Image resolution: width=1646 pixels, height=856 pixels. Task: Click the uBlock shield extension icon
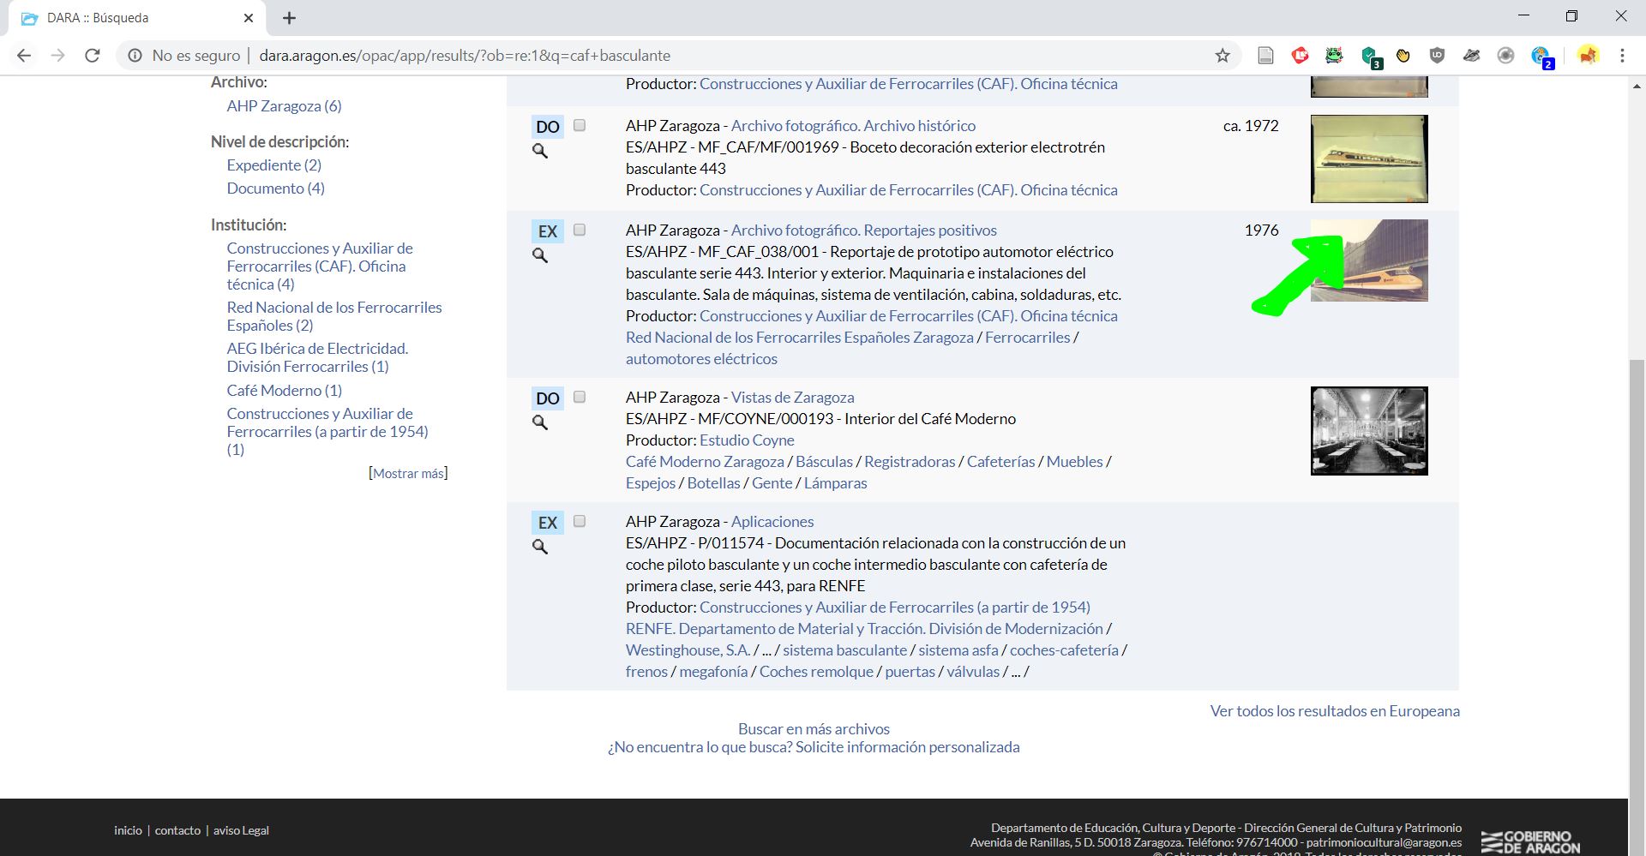1438,56
